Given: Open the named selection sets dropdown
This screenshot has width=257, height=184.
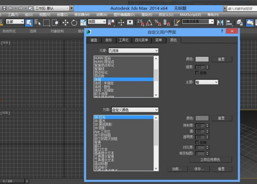Looking at the screenshot, I should tap(198, 21).
